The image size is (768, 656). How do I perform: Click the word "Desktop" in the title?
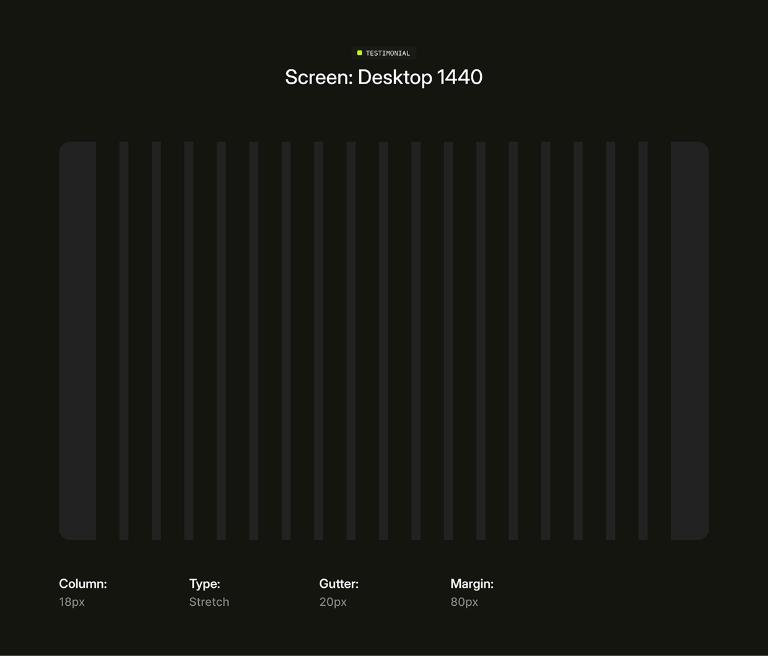(395, 77)
